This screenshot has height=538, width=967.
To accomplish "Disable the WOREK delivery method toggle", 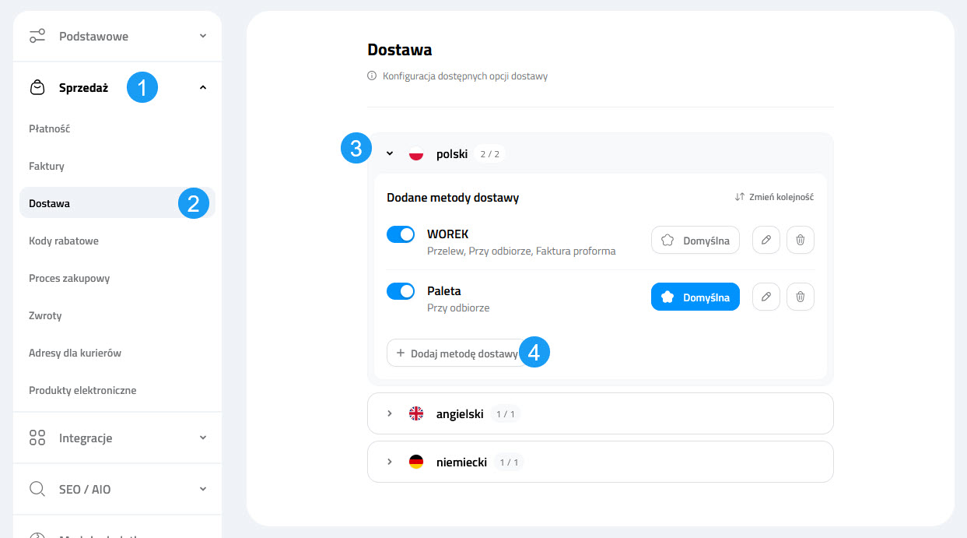I will tap(401, 234).
